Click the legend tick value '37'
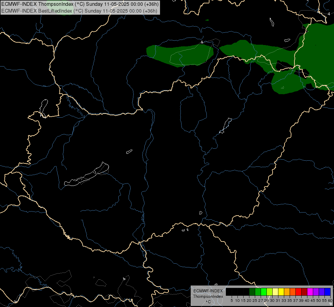Image resolution: width=334 pixels, height=307 pixels. (x=295, y=301)
